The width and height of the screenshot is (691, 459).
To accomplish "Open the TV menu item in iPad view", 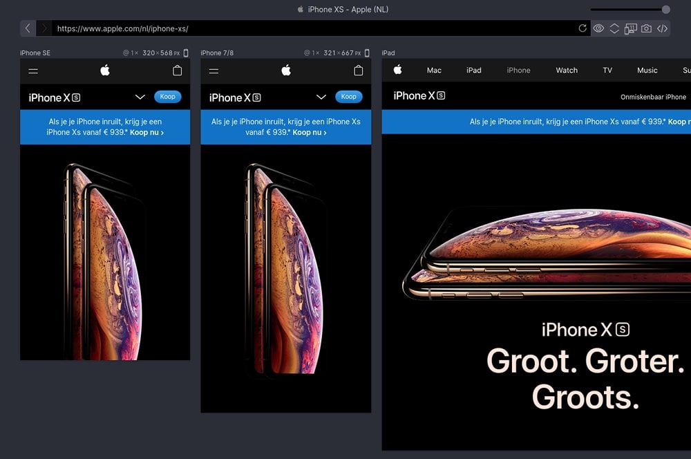I will (x=607, y=70).
